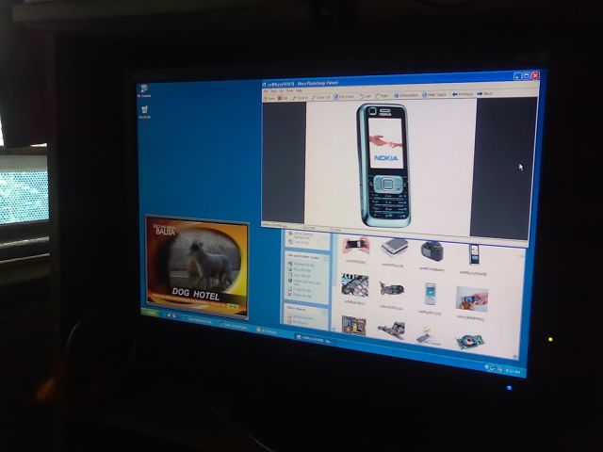
Task: Click Rename this file in folder tasks
Action: pos(302,265)
